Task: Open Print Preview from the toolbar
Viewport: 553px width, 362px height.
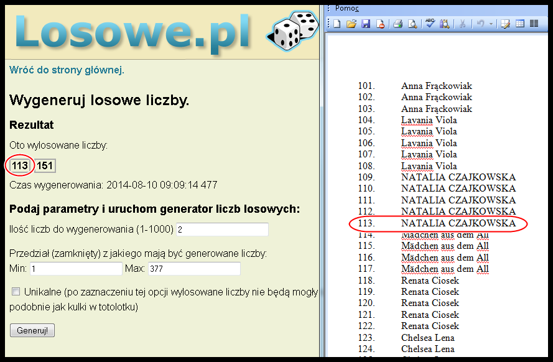Action: tap(412, 24)
